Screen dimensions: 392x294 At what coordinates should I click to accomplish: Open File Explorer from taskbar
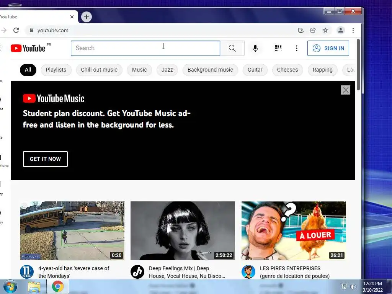click(x=34, y=286)
